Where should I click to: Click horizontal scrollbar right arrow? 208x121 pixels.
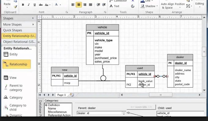199,95
